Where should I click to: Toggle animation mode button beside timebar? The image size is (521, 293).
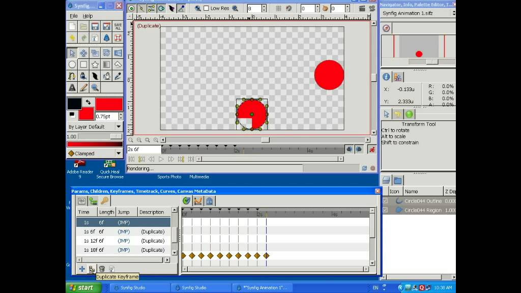click(372, 150)
